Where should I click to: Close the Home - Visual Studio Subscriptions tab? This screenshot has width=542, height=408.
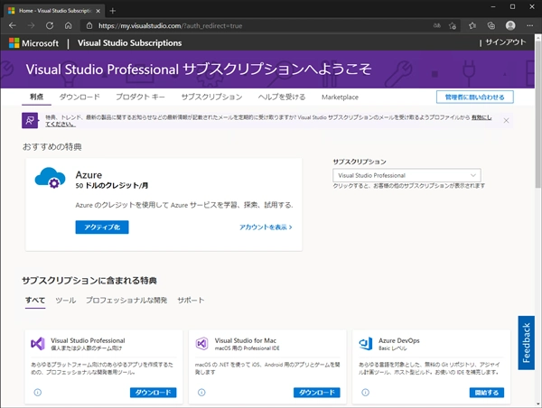point(98,11)
